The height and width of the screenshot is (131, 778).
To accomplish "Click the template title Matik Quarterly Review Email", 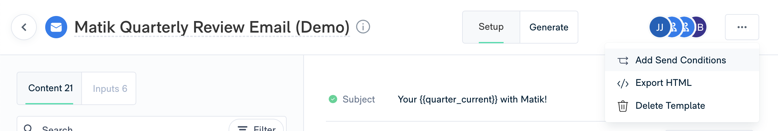I will [212, 27].
